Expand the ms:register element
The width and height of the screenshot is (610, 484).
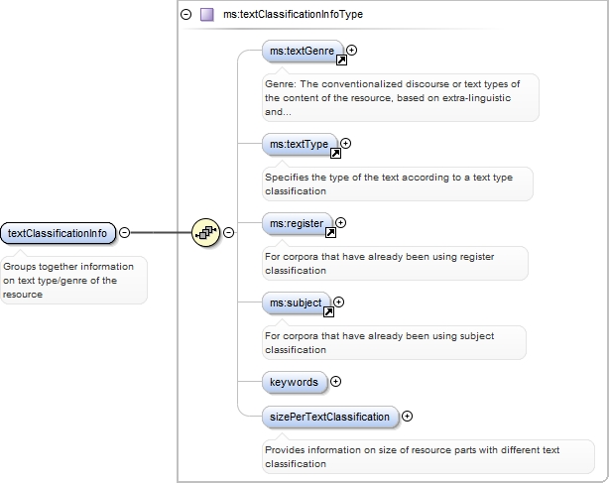pyautogui.click(x=340, y=223)
